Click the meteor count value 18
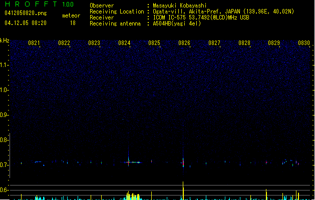The width and height of the screenshot is (315, 200). (73, 23)
